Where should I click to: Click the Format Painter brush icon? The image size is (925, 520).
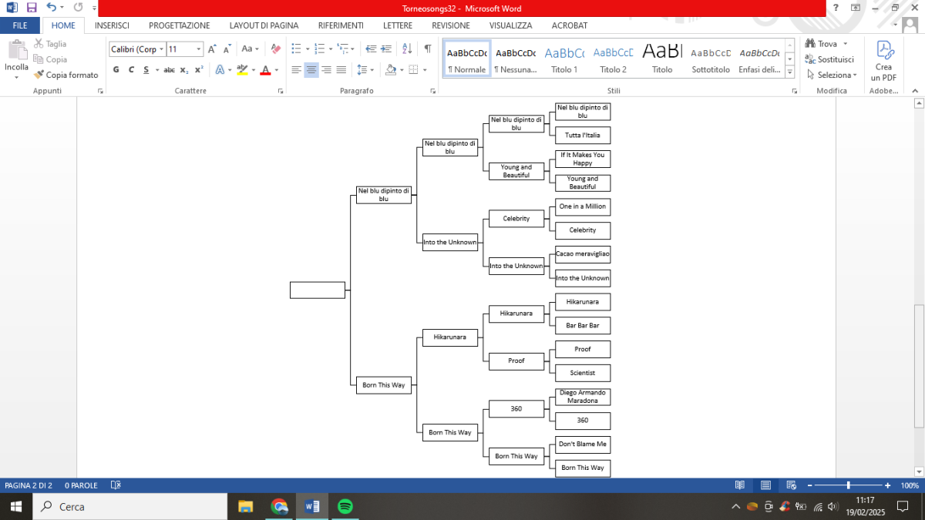click(39, 75)
